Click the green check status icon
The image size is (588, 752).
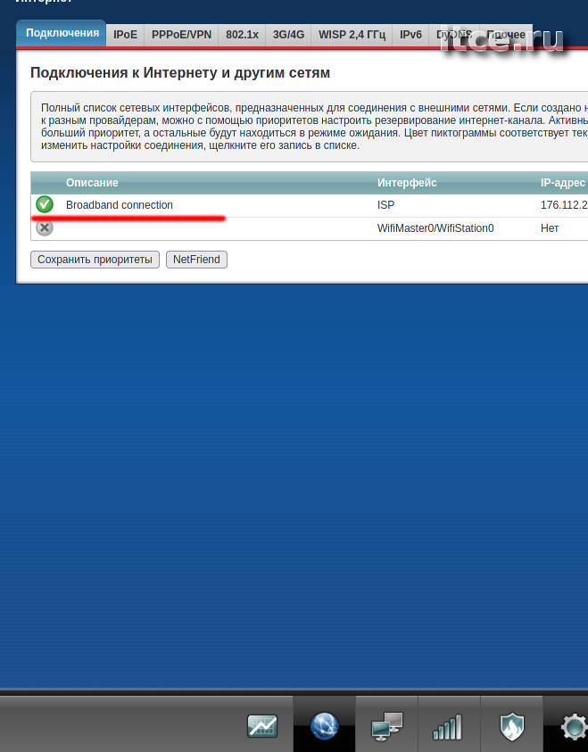click(x=45, y=205)
